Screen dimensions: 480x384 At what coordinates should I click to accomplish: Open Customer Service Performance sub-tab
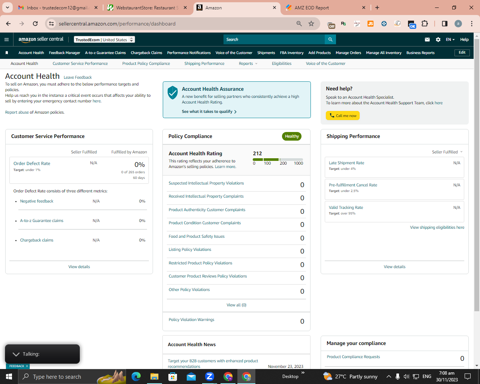pyautogui.click(x=80, y=64)
